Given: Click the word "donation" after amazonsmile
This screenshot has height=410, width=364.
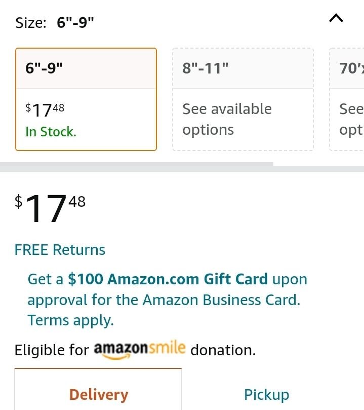Looking at the screenshot, I should 222,350.
